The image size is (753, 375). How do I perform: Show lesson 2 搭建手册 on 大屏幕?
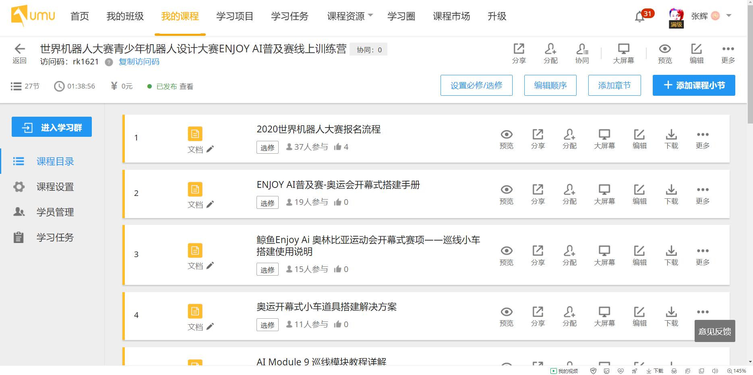[x=604, y=195]
